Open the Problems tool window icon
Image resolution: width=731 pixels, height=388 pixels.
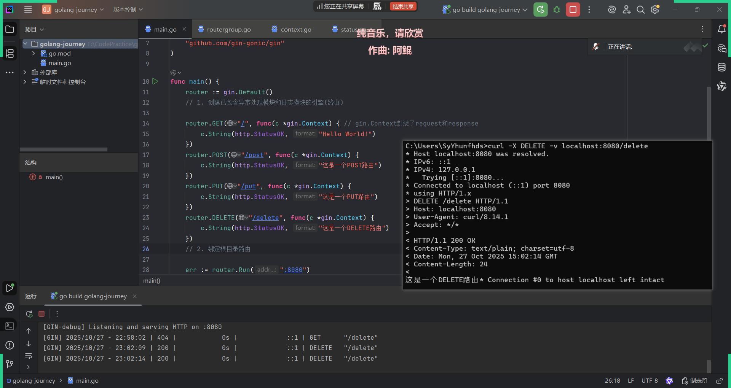coord(10,345)
